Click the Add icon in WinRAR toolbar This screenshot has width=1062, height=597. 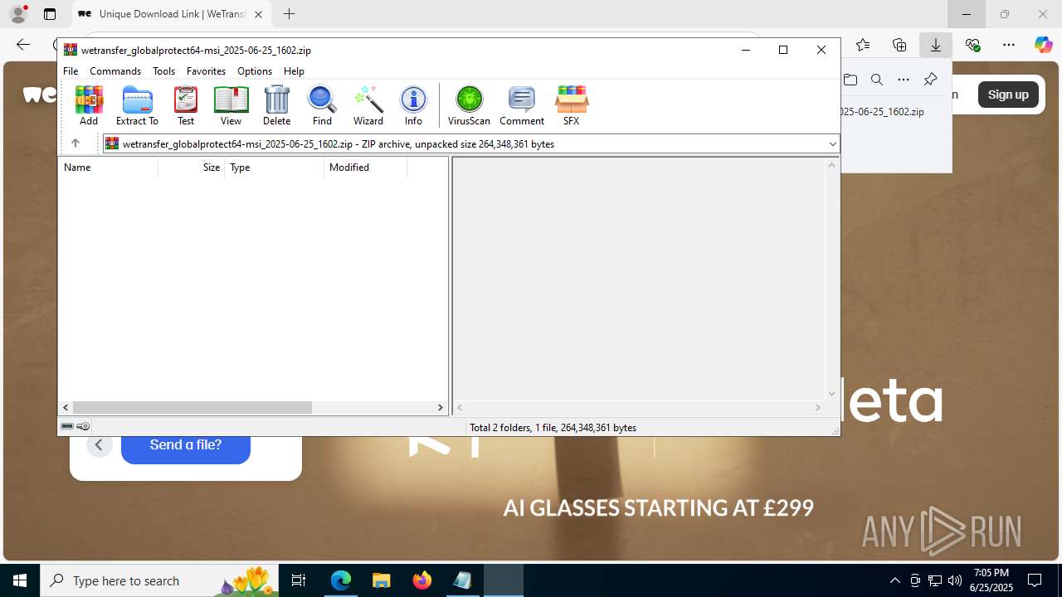(89, 105)
